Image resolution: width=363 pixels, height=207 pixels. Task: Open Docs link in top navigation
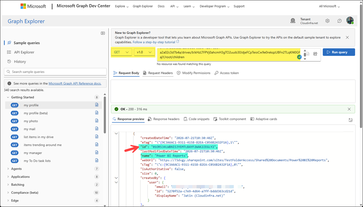coord(161,6)
